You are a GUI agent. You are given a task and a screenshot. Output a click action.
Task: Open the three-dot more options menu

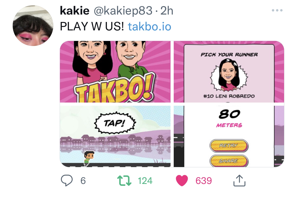point(277,10)
